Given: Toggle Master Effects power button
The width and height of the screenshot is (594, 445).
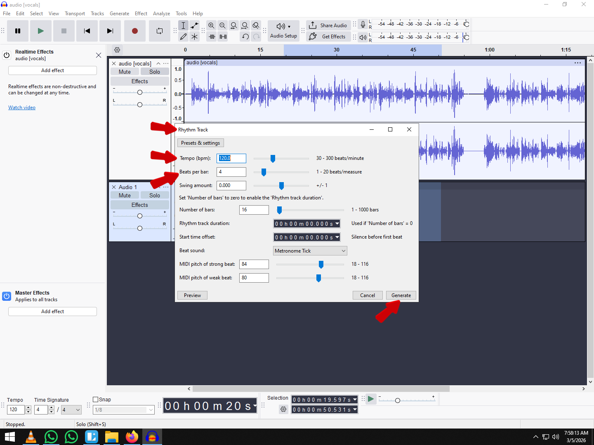Looking at the screenshot, I should [x=7, y=296].
